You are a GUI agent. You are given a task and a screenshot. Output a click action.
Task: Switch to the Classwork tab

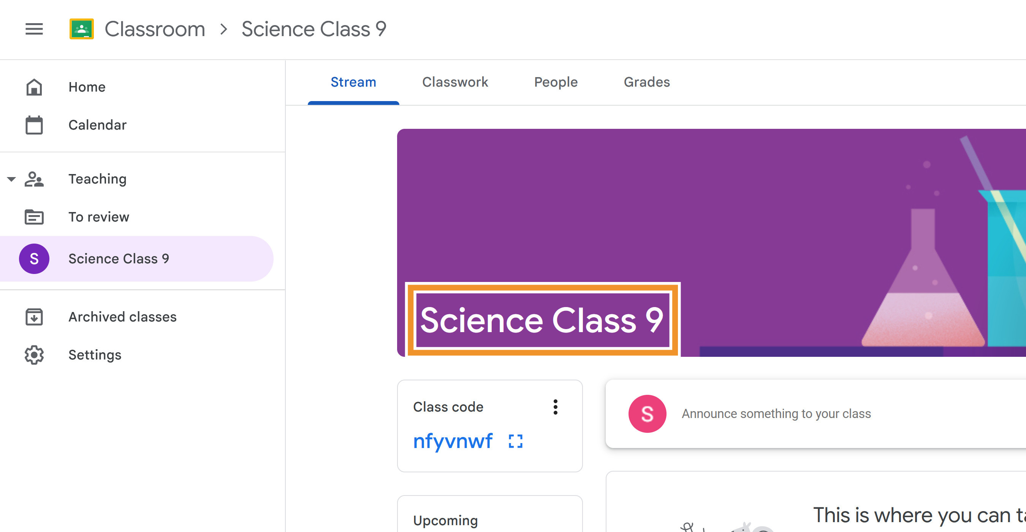coord(455,82)
